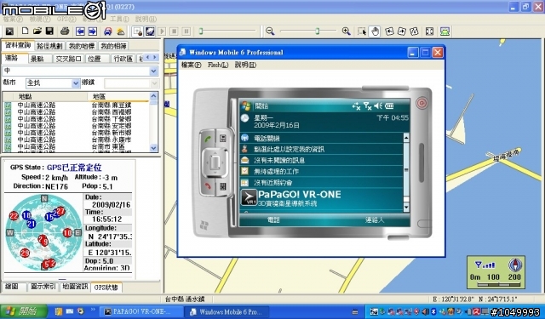Viewport: 545px width, 319px height.
Task: Toggle the GPS log record toolbar button
Action: coord(138,31)
